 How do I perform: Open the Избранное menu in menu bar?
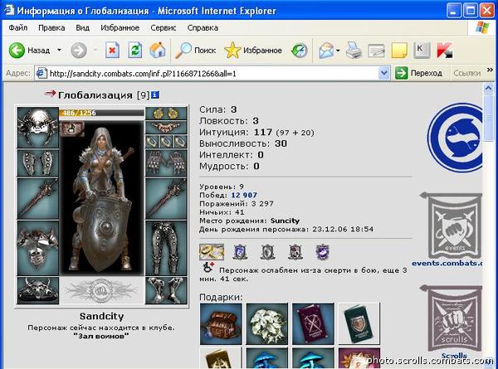coord(120,28)
